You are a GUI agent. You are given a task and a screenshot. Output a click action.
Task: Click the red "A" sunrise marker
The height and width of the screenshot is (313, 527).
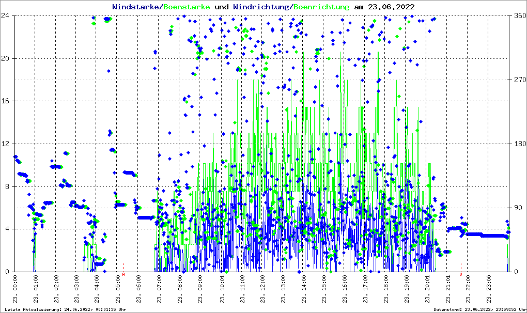click(x=123, y=275)
